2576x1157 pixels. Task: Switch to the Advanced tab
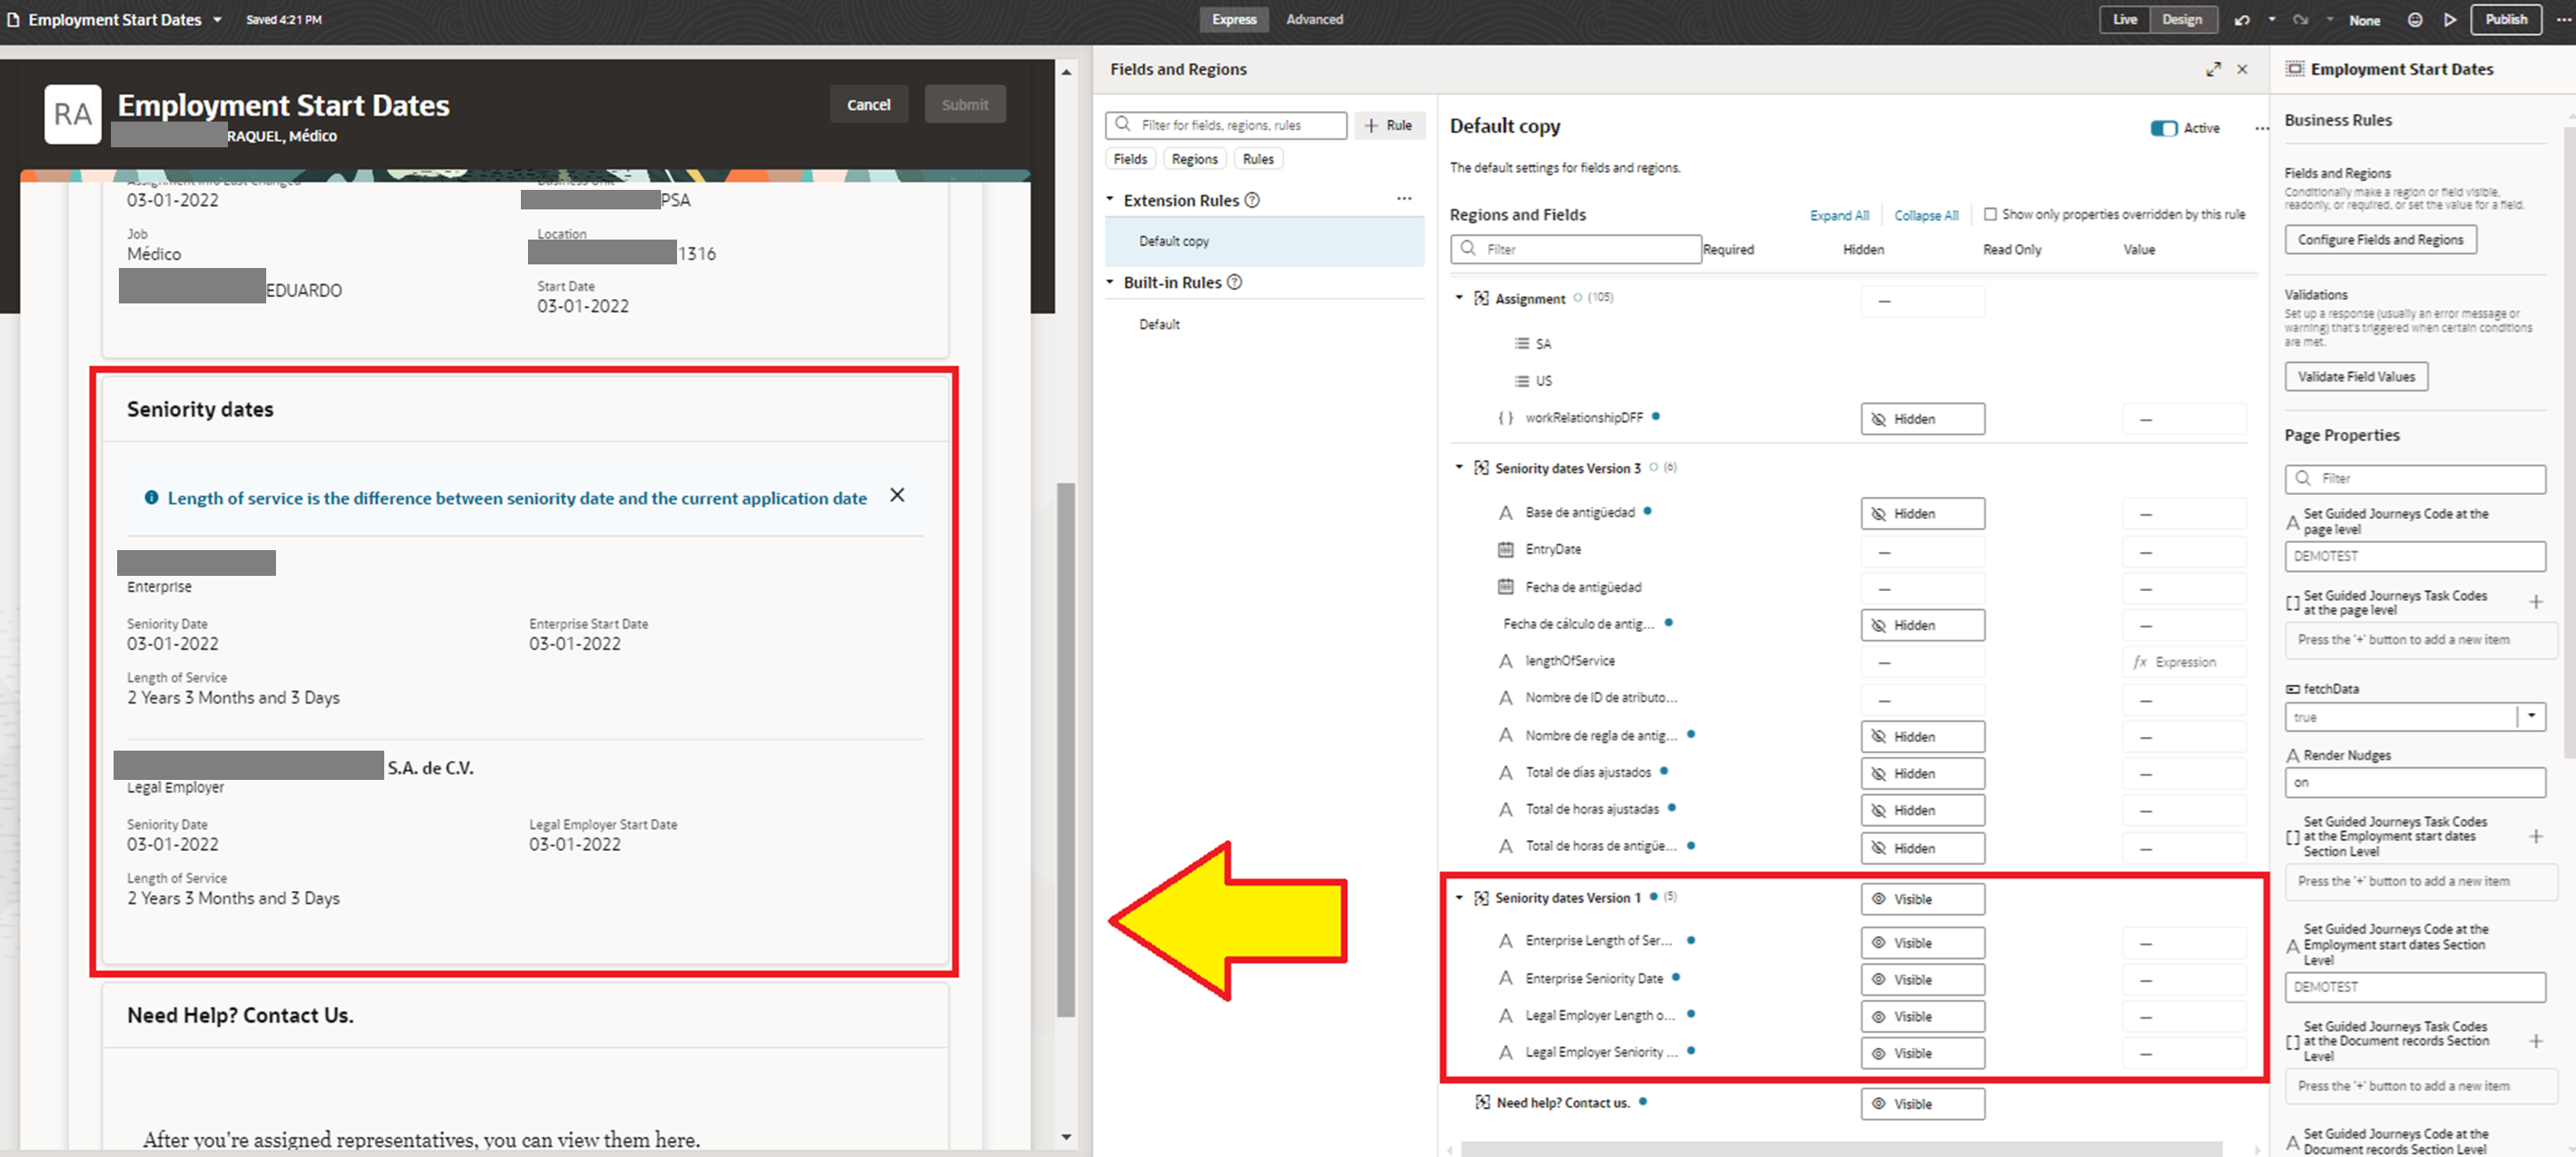[1314, 19]
